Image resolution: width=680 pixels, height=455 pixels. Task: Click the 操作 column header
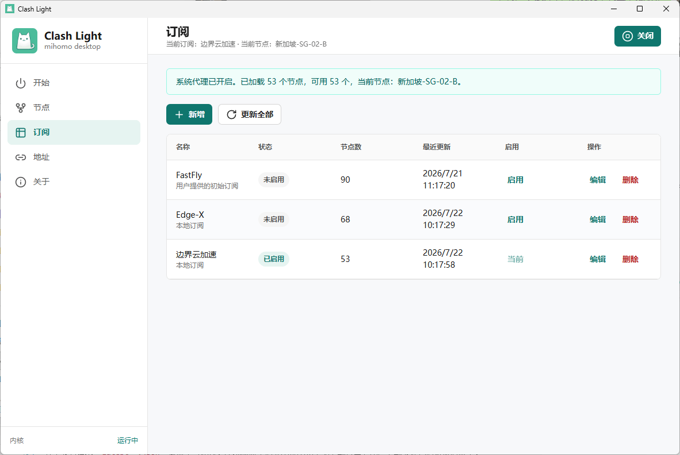(594, 146)
